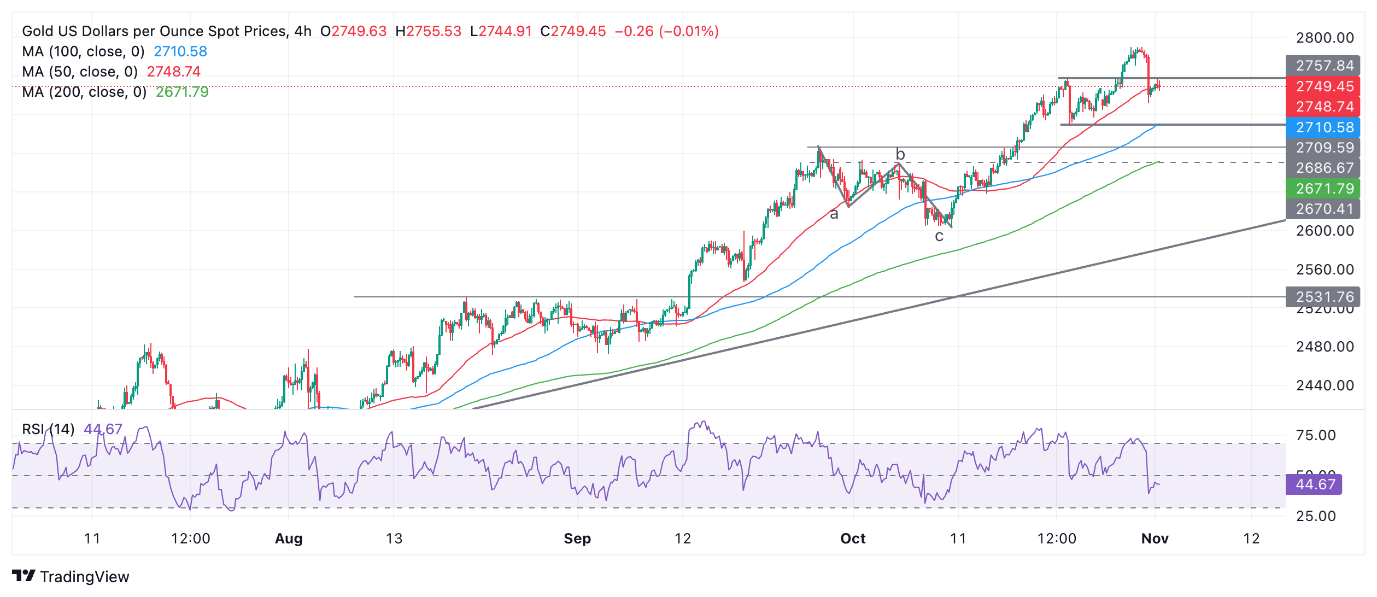Select the MA (50, close, 0) indicator label
1377x597 pixels.
point(80,72)
